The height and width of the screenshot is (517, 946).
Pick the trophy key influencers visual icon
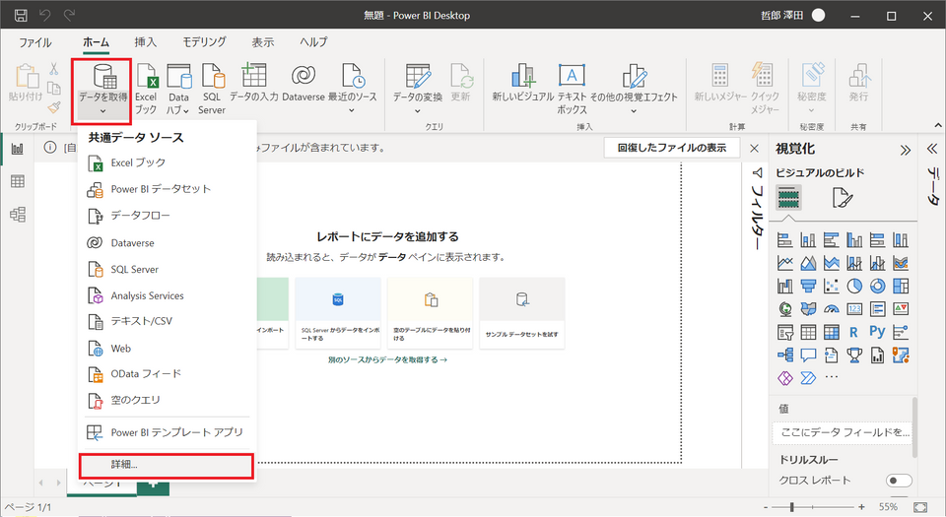(854, 355)
